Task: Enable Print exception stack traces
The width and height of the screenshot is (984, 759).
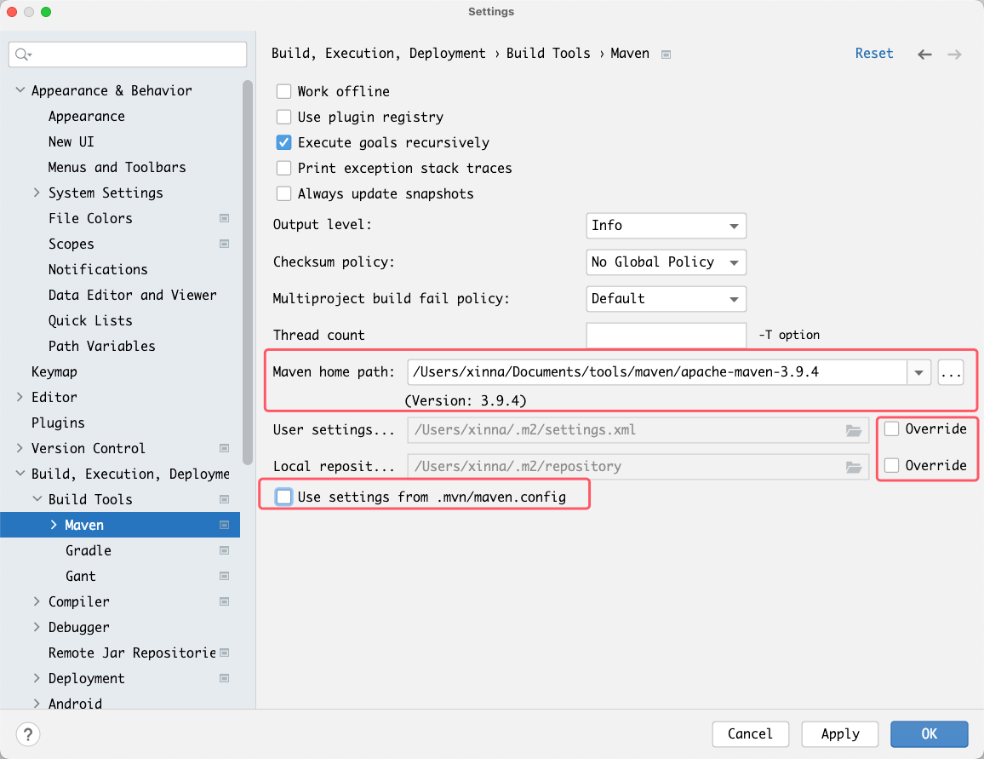Action: [x=283, y=169]
